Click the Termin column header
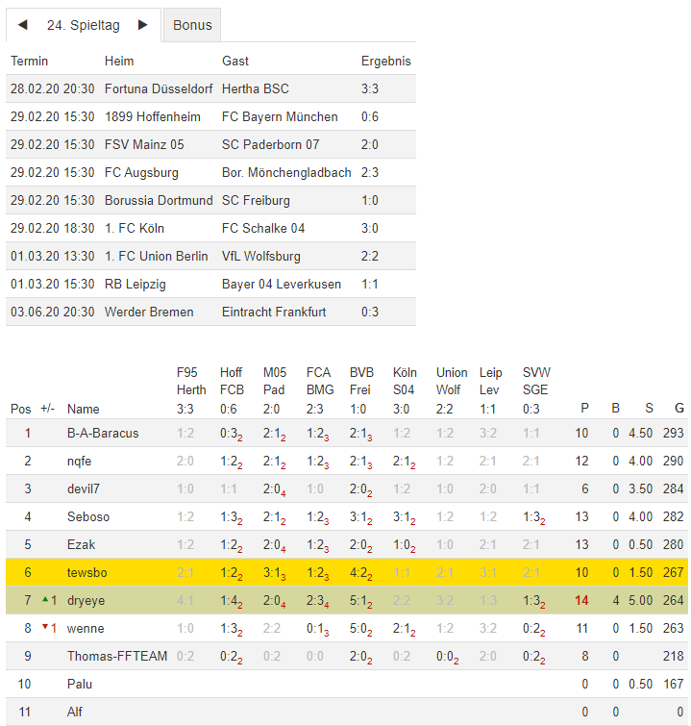This screenshot has width=691, height=726. pos(29,61)
